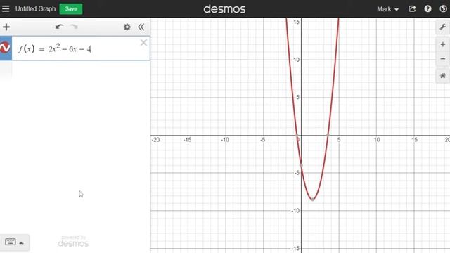Collapse the expression list panel
Screen dimensions: 450x253
tap(141, 27)
